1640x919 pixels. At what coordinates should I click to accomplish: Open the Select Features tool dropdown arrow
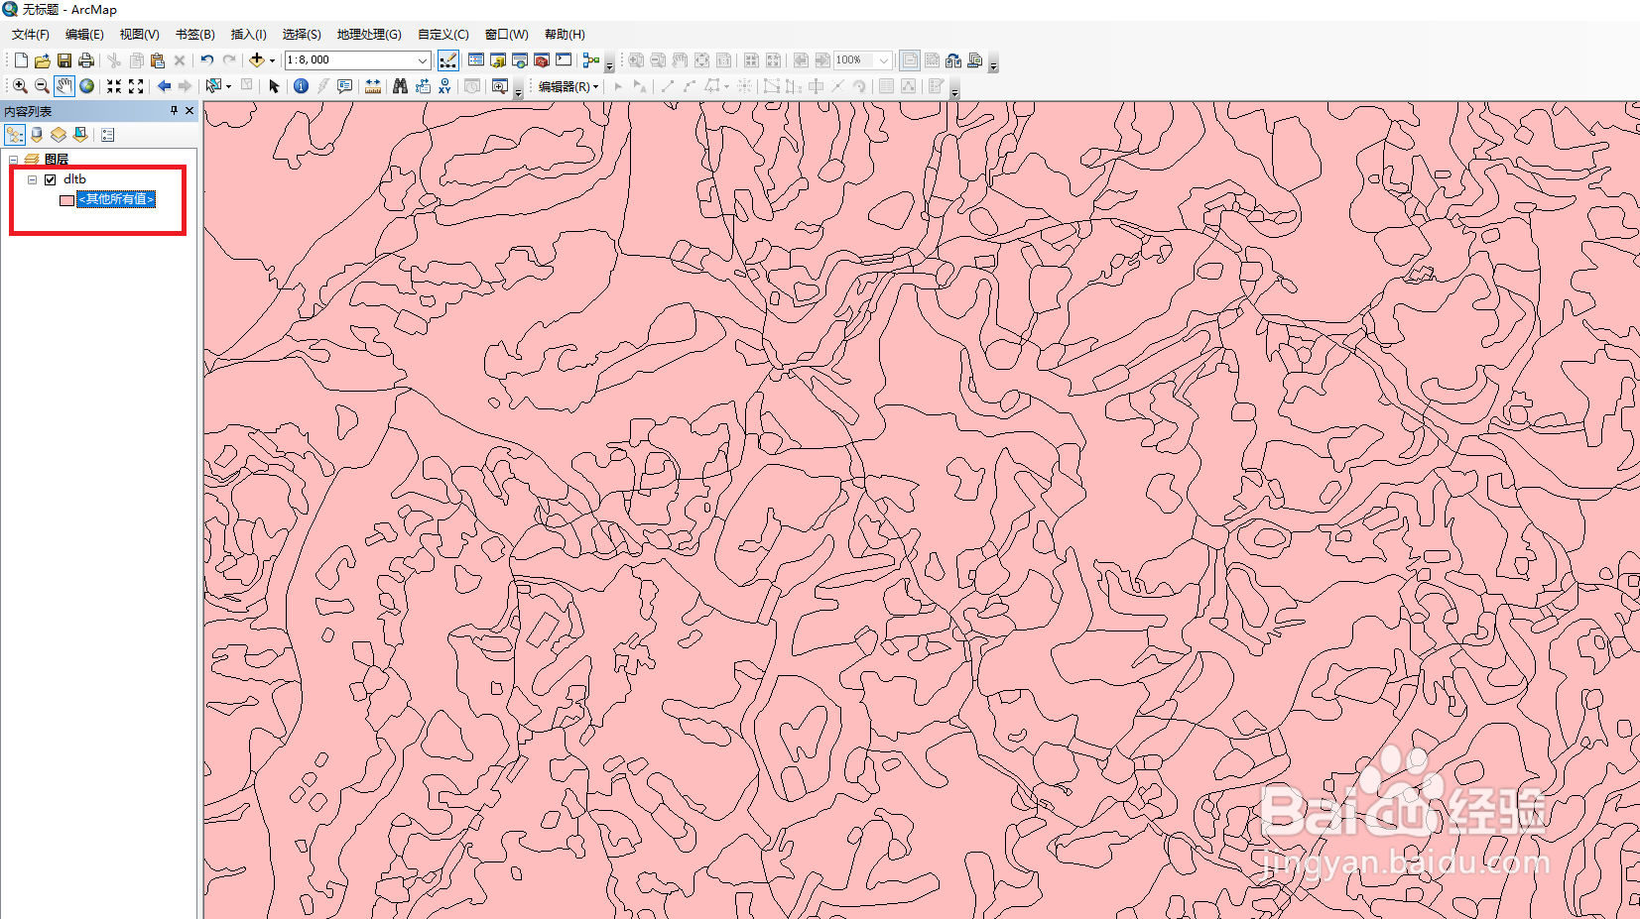[228, 86]
